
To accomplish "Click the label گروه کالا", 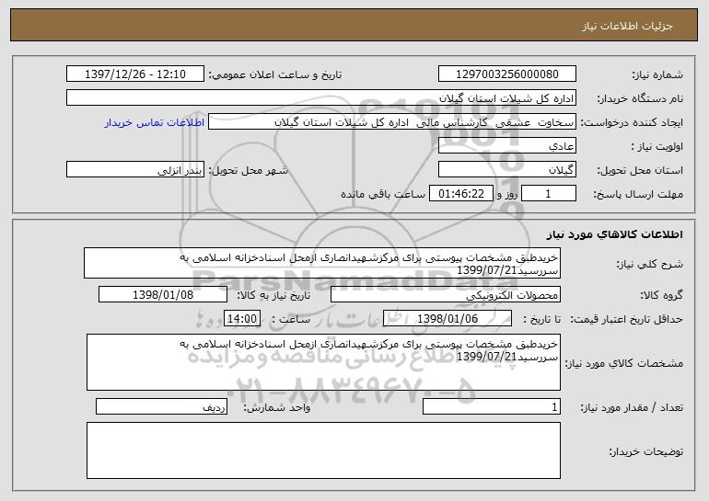I will pos(661,295).
